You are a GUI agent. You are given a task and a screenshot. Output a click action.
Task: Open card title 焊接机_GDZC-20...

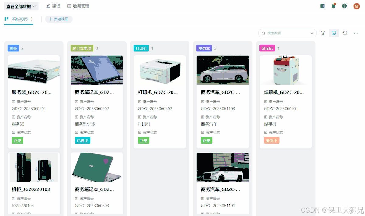pos(283,92)
